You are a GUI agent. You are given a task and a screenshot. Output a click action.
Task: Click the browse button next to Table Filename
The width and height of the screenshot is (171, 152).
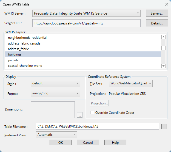coord(164,126)
